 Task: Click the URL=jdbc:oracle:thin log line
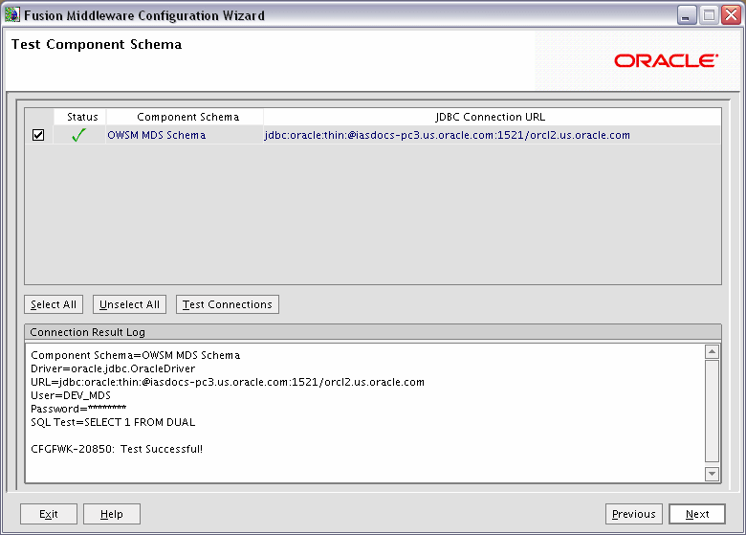pos(228,382)
